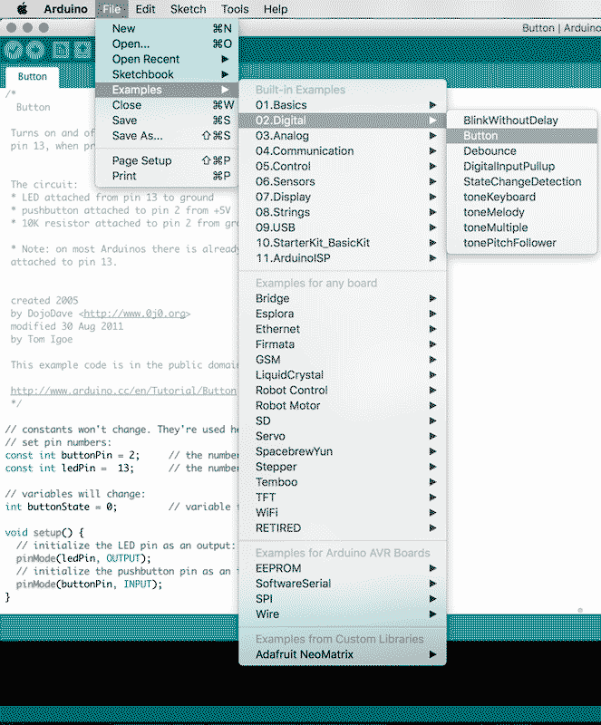Open the 10.StarterKit_BasicKit submenu
Screen dimensions: 601x725
(x=343, y=242)
